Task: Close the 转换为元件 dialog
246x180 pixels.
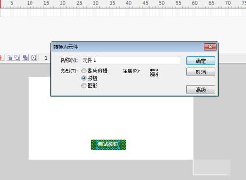Action: (x=210, y=47)
